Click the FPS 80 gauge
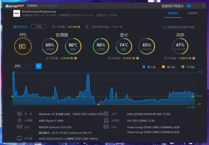Screen dimensions: 209x145 tap(23, 46)
